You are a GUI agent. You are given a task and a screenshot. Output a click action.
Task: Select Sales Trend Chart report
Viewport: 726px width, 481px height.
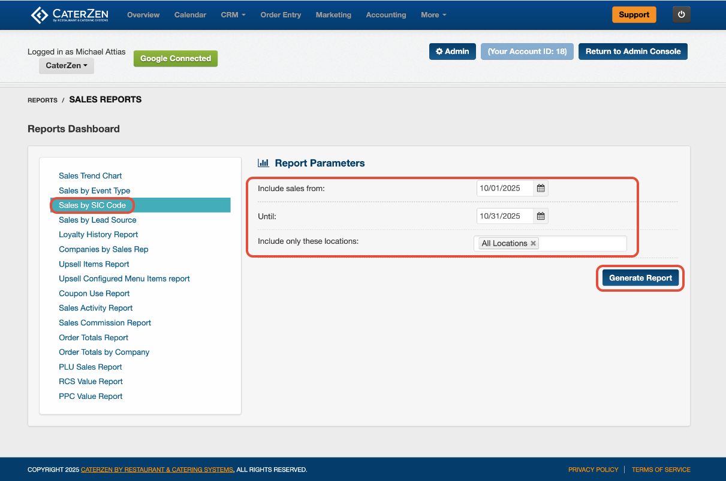pos(91,176)
